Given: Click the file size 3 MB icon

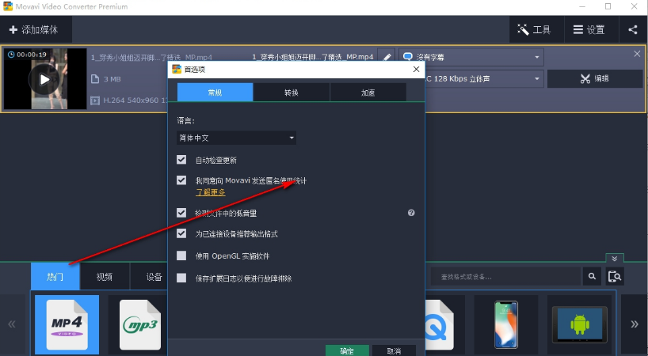Looking at the screenshot, I should point(95,79).
